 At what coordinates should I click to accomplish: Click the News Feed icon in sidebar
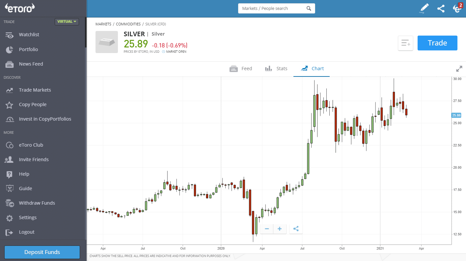click(9, 64)
